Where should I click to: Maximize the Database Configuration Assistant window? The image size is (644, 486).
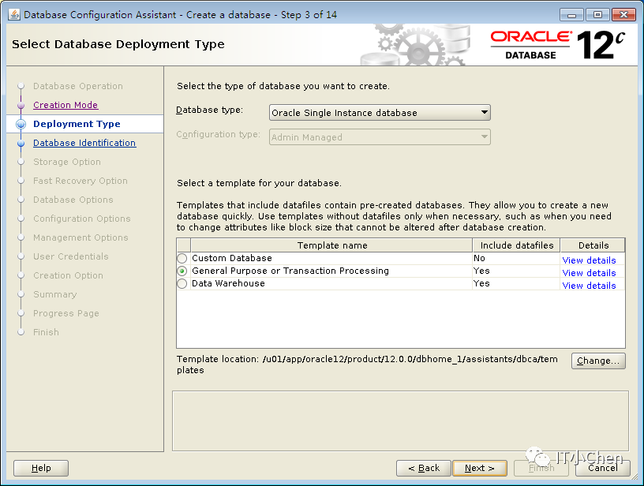[597, 15]
